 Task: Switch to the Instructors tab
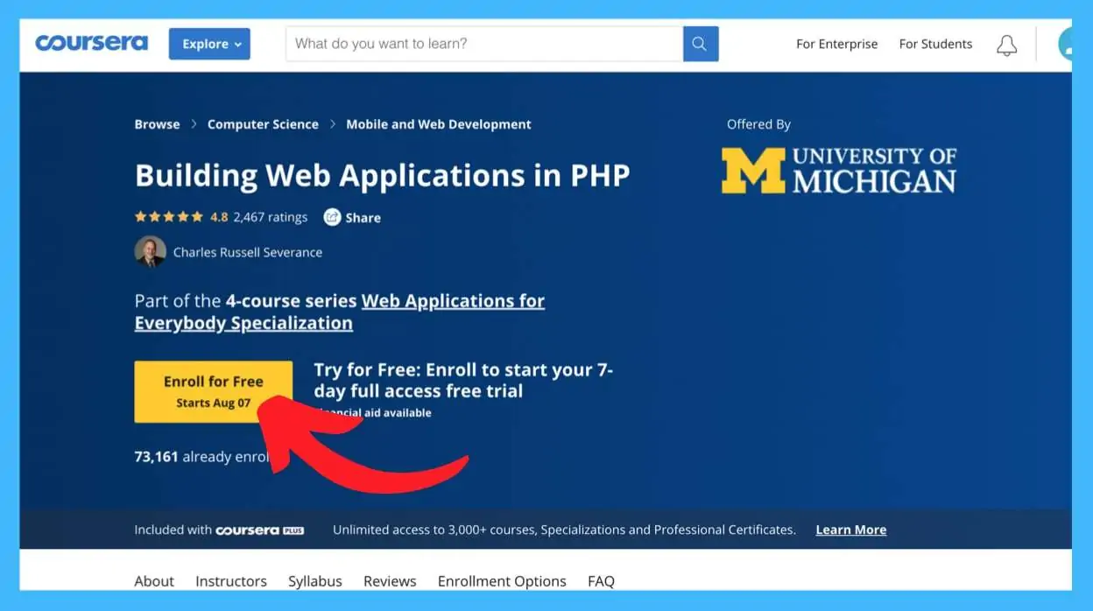[x=231, y=581]
